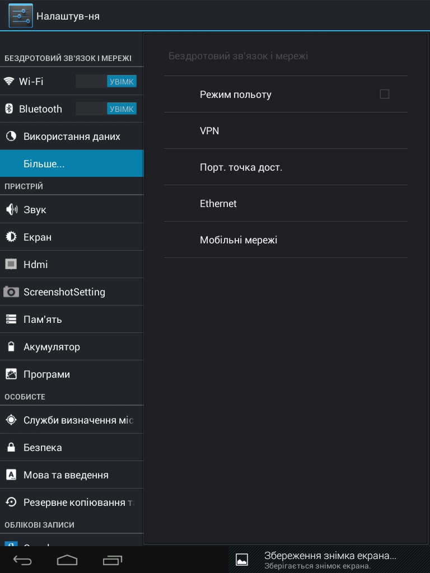Open Мобільні мережі option
The width and height of the screenshot is (430, 573).
coord(286,239)
